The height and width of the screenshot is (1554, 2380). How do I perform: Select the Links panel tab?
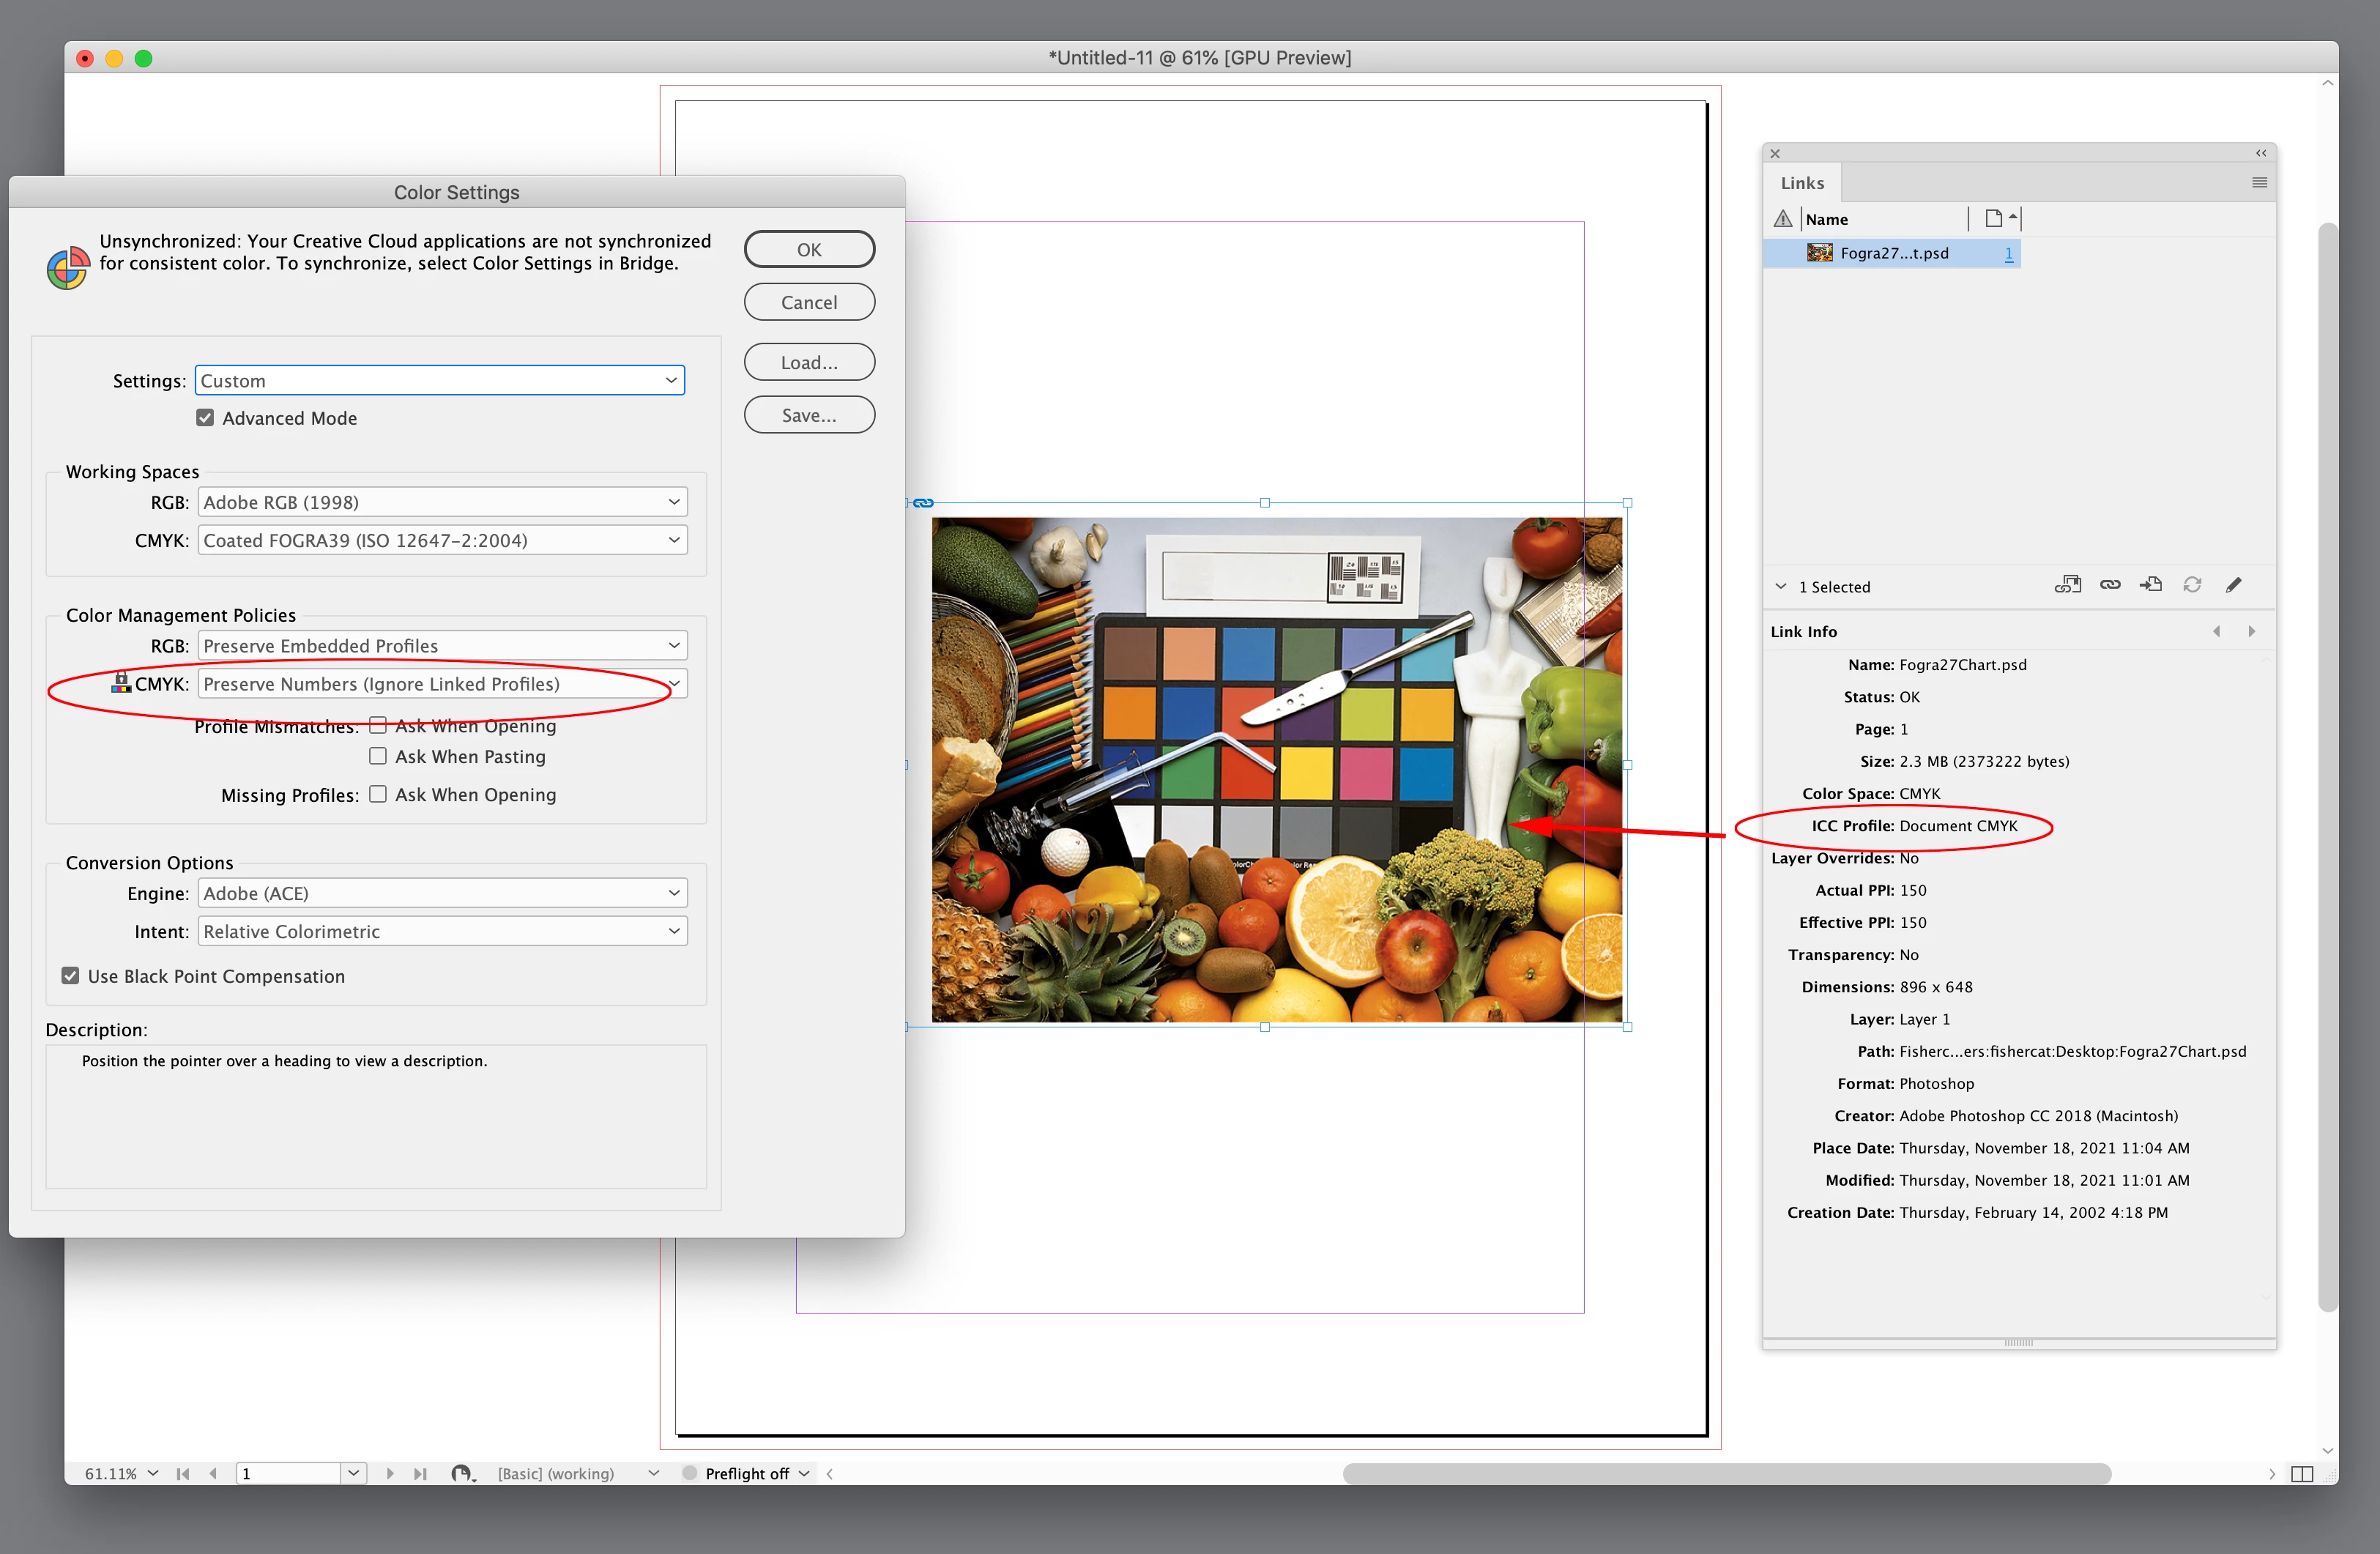pyautogui.click(x=1802, y=183)
